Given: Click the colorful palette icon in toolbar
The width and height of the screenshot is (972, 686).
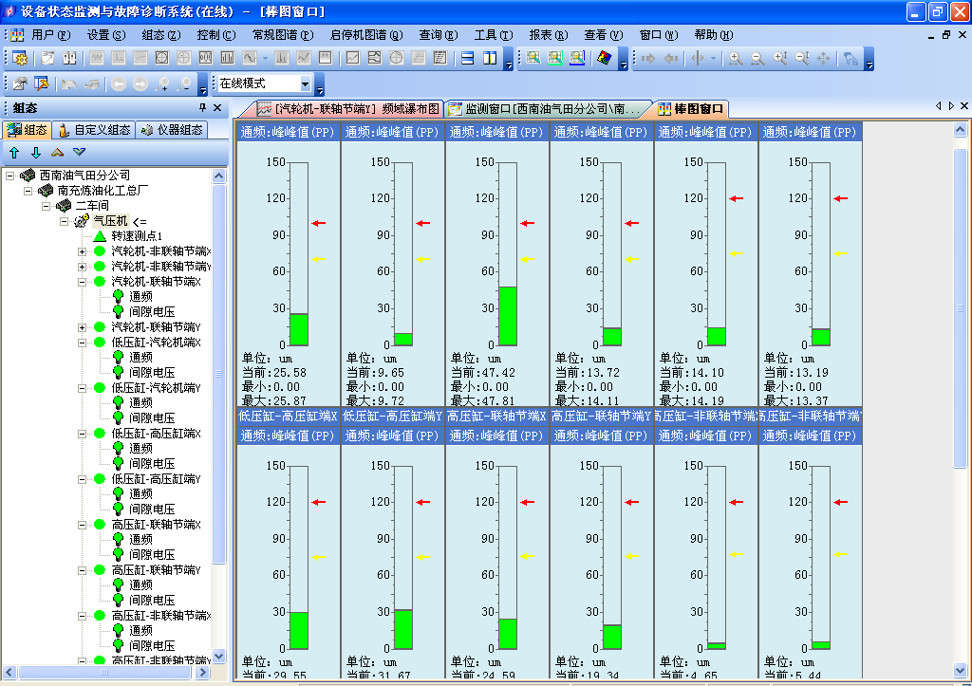Looking at the screenshot, I should [604, 59].
